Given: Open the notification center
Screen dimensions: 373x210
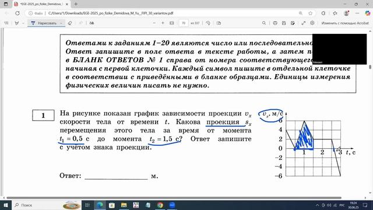Looking at the screenshot, I should 365,205.
